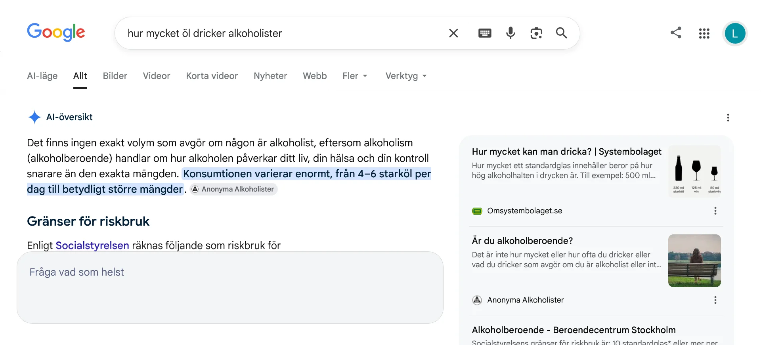Image resolution: width=761 pixels, height=345 pixels.
Task: Open the 'Är du alkoholberoende?' result
Action: tap(522, 241)
